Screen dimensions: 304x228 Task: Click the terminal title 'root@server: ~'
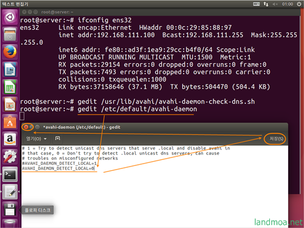pos(57,12)
